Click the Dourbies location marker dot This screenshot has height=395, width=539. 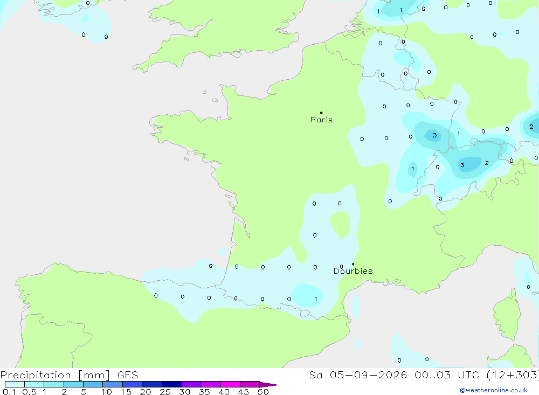(x=353, y=264)
